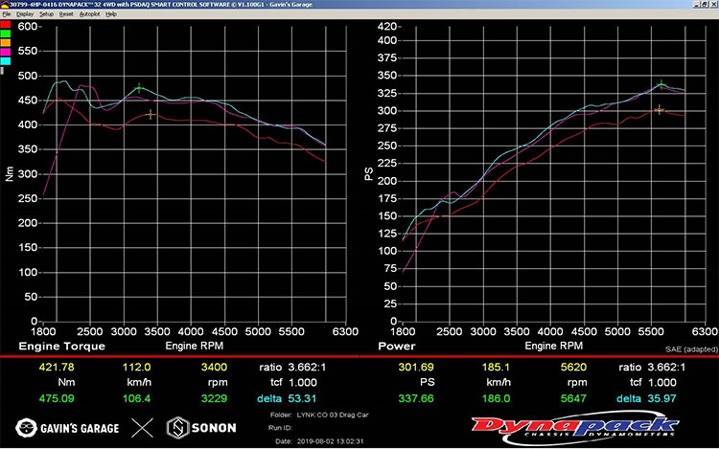The height and width of the screenshot is (449, 719).
Task: Open the Autoplot menu
Action: pos(89,15)
